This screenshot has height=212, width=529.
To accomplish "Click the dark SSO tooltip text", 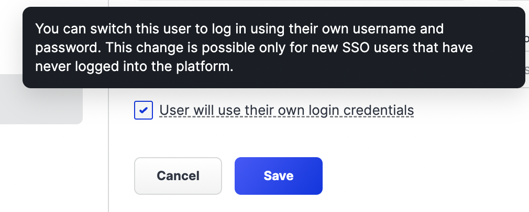I will [254, 48].
